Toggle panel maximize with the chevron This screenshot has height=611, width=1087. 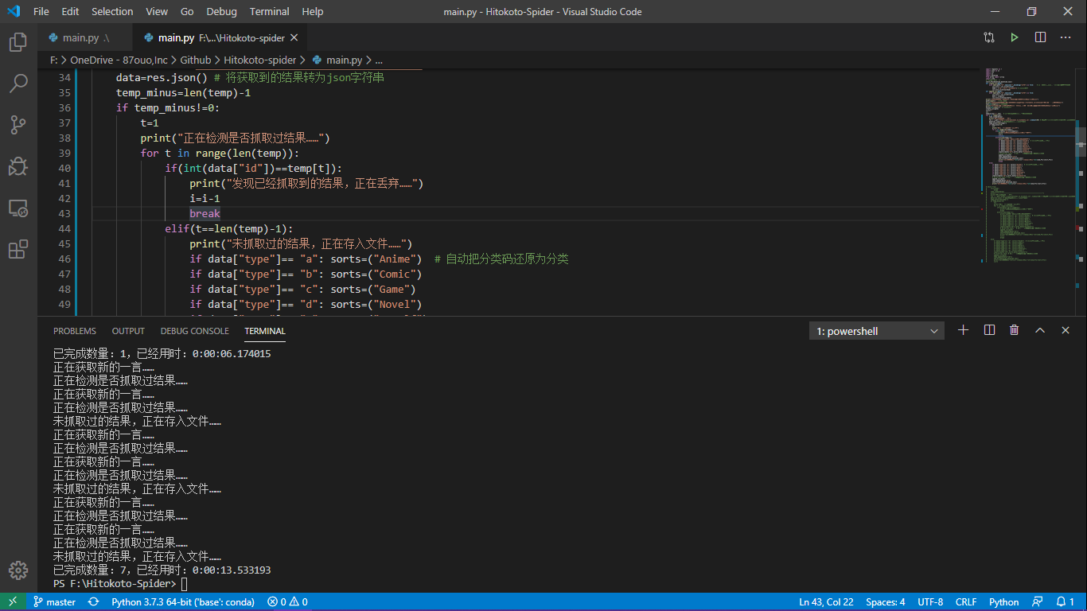point(1040,329)
